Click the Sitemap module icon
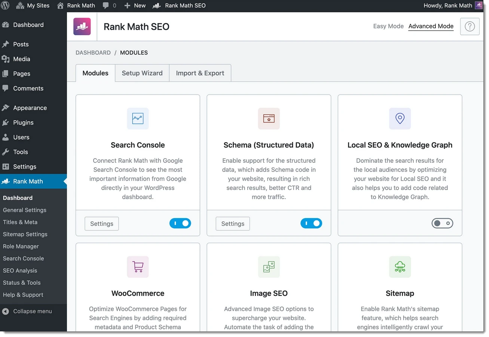The image size is (489, 337). coord(400,267)
